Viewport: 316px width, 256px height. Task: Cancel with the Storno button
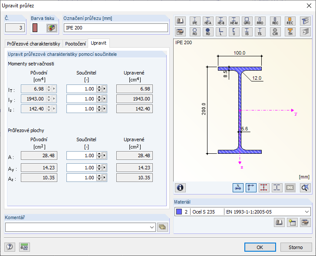pos(296,247)
